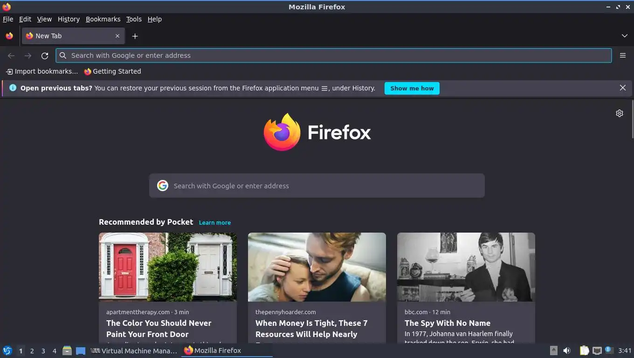Open the couple hugging article thumbnail

pyautogui.click(x=317, y=267)
